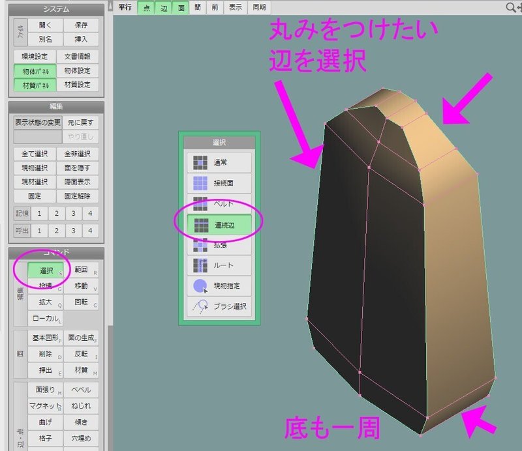Open 環境設定 preferences
This screenshot has height=451, width=522.
pos(35,57)
